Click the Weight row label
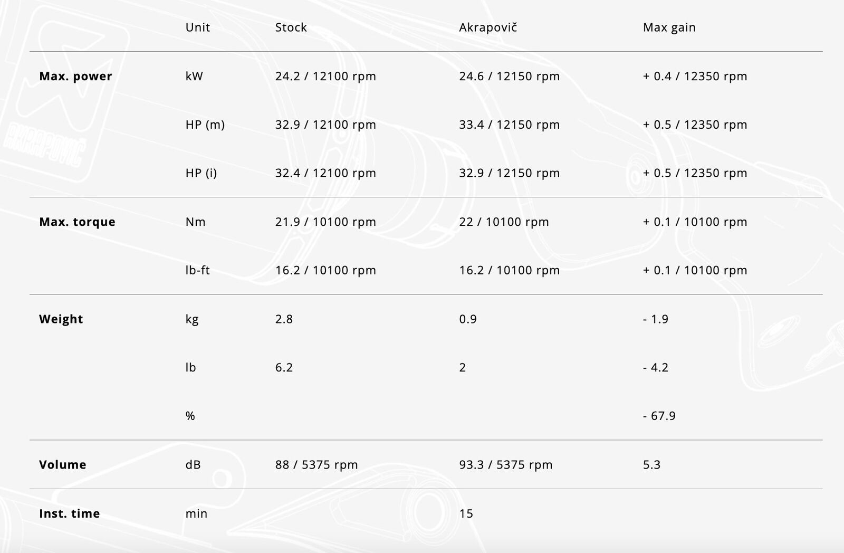Screen dimensions: 844x553 (x=61, y=319)
